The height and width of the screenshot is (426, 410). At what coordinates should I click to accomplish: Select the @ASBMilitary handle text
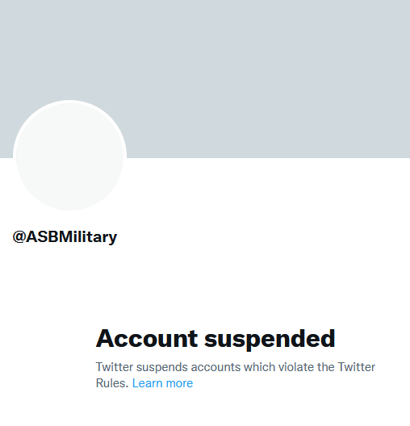[x=65, y=236]
